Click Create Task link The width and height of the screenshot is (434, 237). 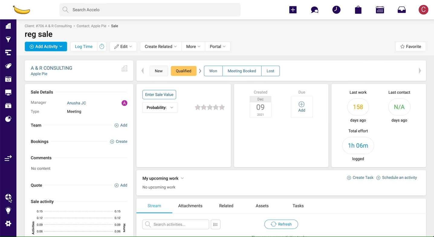[x=360, y=178]
